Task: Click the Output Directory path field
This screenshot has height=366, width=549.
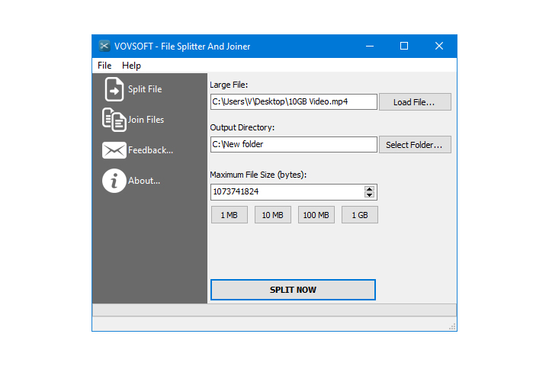Action: pyautogui.click(x=294, y=144)
